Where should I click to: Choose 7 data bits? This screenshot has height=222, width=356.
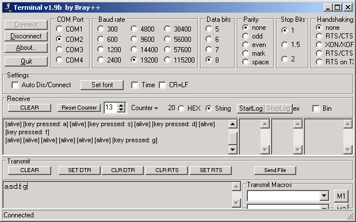[x=212, y=49]
